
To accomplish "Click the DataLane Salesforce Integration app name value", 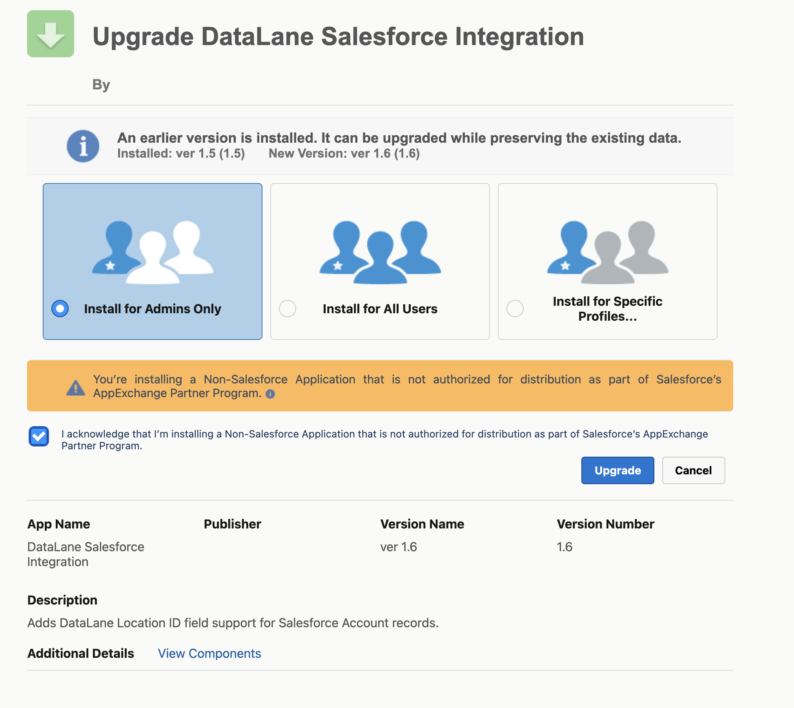I will pyautogui.click(x=86, y=554).
